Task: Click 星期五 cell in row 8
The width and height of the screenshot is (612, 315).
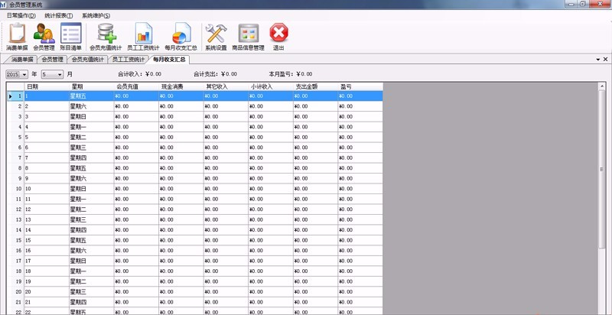Action: pyautogui.click(x=91, y=168)
